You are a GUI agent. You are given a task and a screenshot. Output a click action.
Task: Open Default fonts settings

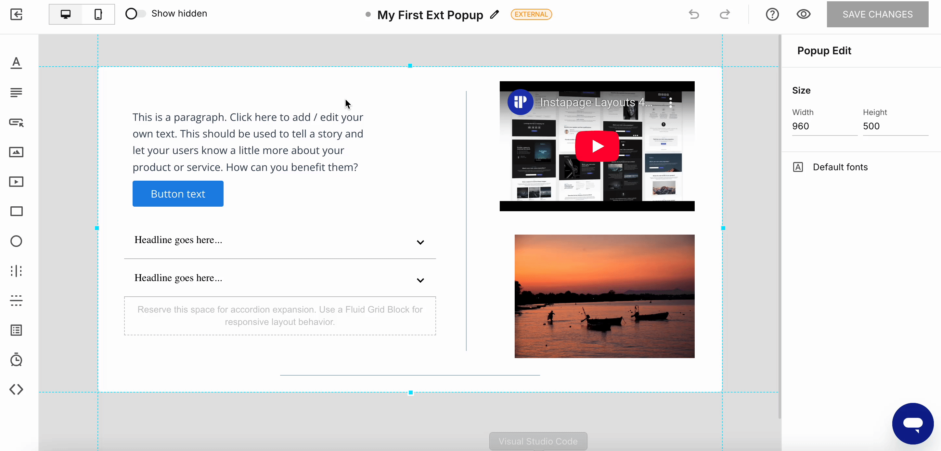[x=840, y=167]
